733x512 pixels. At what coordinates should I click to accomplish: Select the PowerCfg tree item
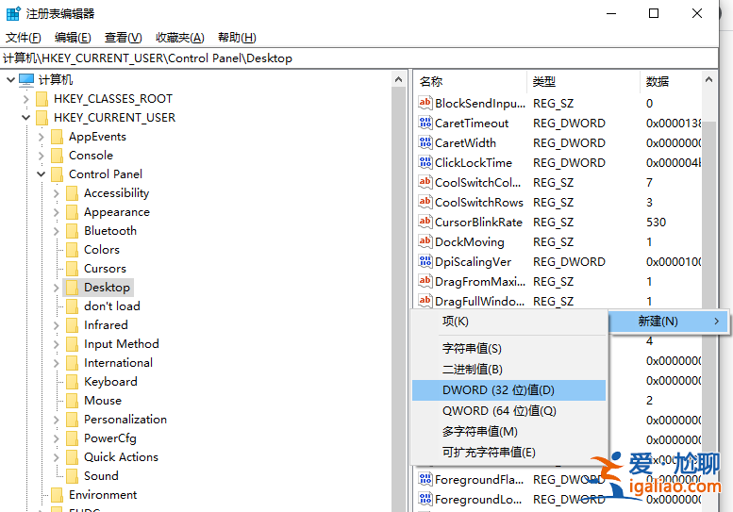click(x=110, y=438)
